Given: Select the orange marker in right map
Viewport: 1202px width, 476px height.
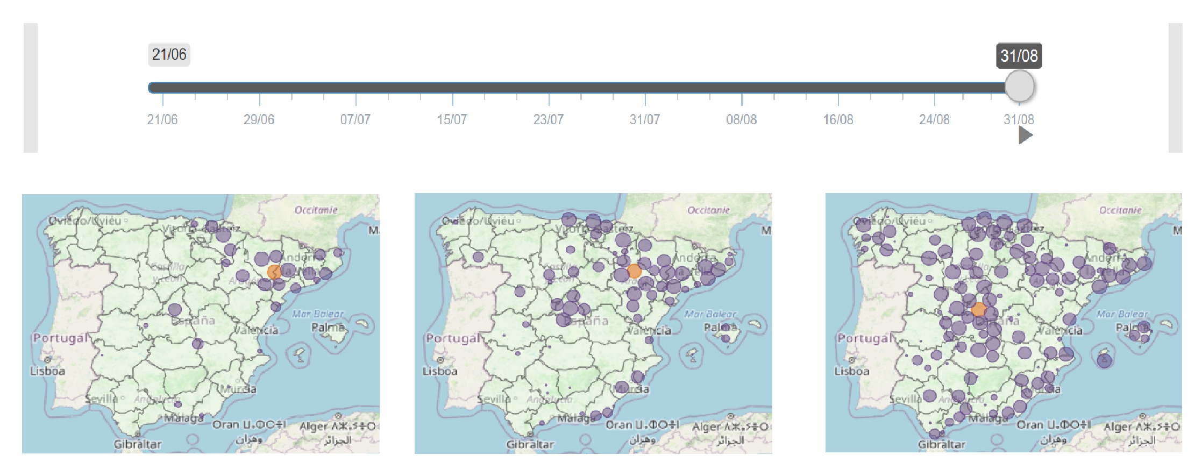Looking at the screenshot, I should [x=978, y=310].
